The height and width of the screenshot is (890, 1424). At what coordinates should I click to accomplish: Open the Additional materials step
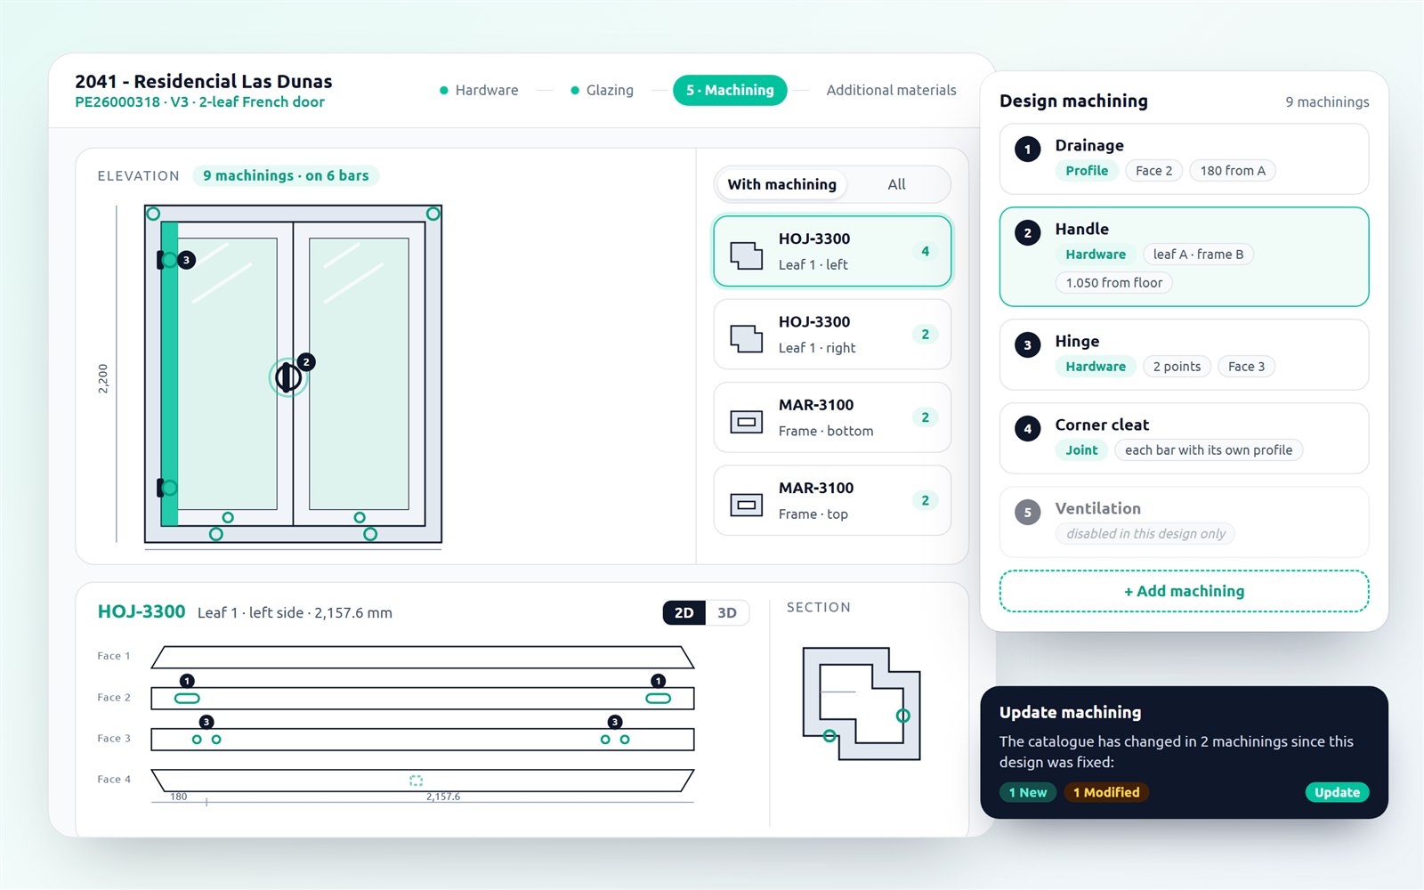coord(891,90)
